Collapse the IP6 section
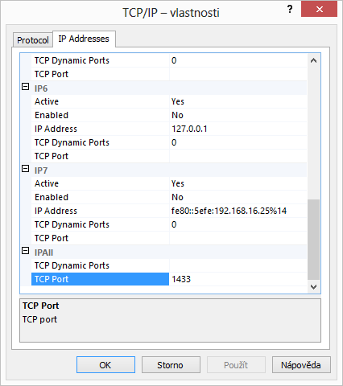Screen dimensions: 343x386 (25, 87)
